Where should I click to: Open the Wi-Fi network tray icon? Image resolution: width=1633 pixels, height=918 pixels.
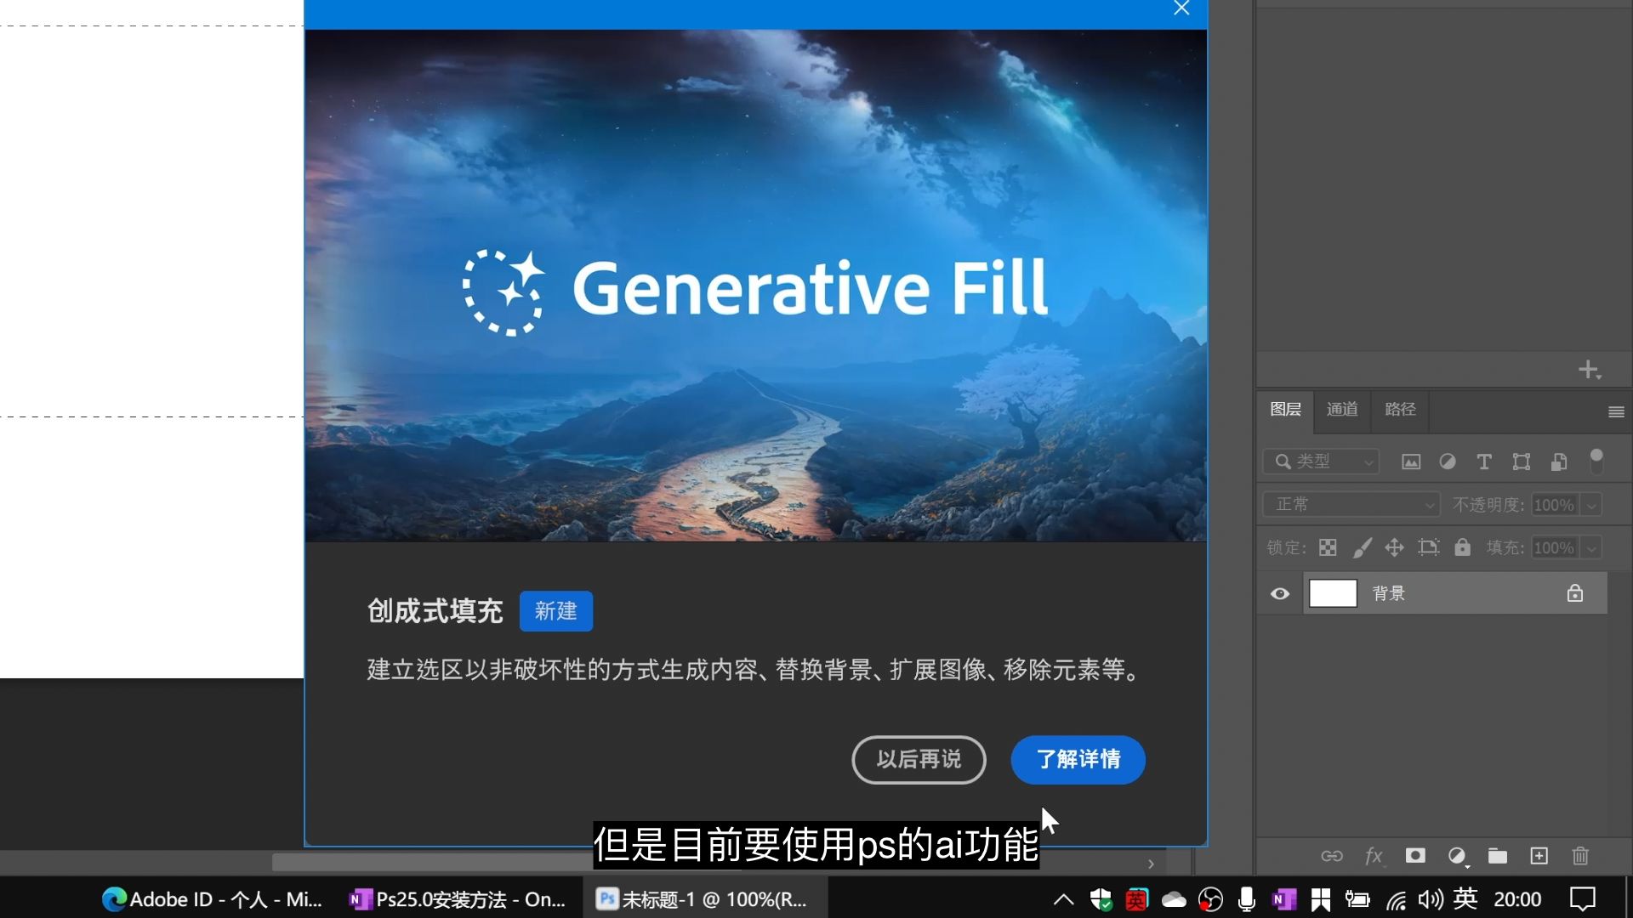click(x=1396, y=900)
